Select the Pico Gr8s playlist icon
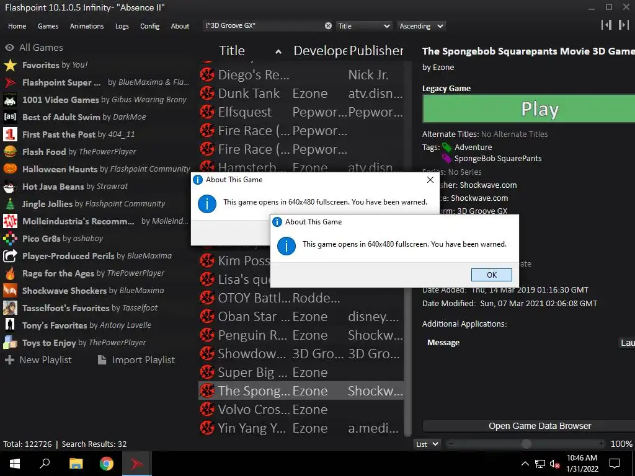Image resolution: width=635 pixels, height=476 pixels. [10, 239]
